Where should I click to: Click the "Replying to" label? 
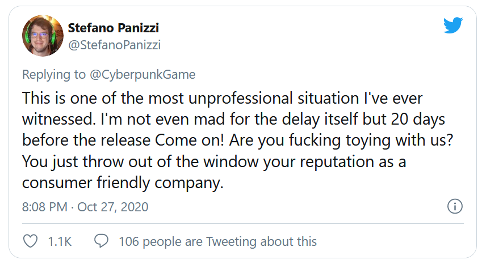pyautogui.click(x=51, y=75)
